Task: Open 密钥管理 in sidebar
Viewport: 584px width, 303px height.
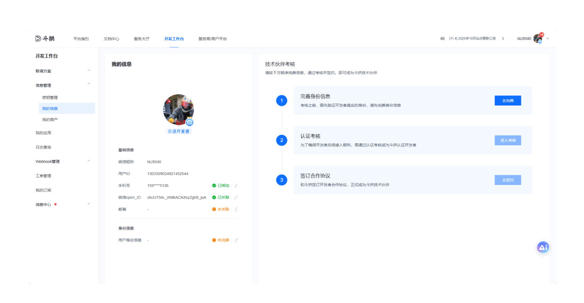Action: (50, 98)
